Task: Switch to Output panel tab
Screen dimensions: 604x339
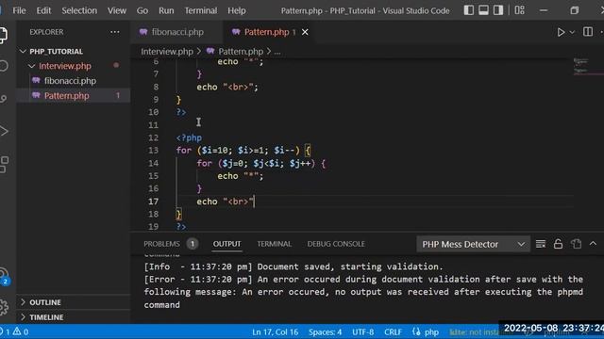Action: 226,244
